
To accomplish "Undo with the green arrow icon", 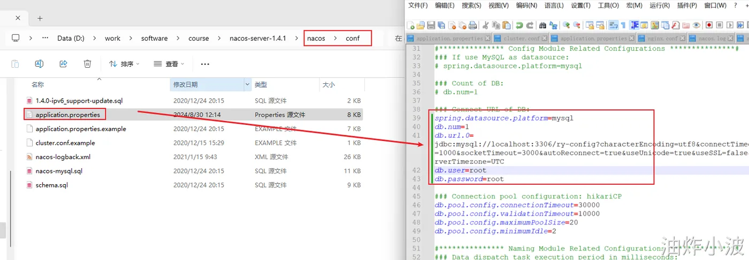I will click(519, 25).
